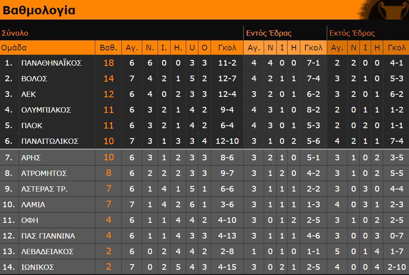Select the ΑΕΚ team name

coord(29,94)
